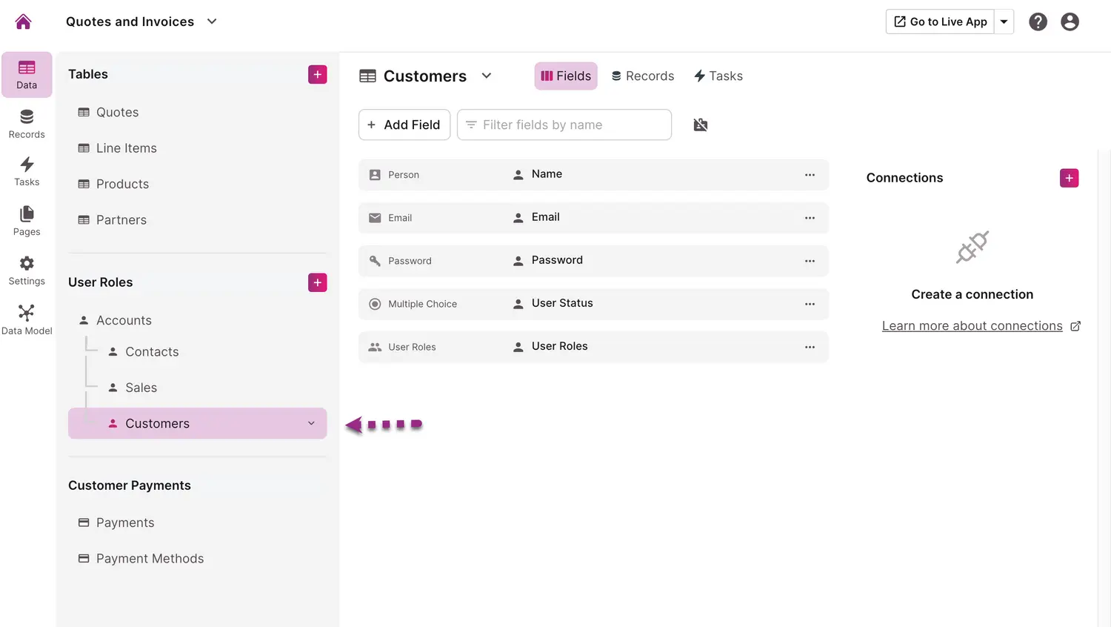Click the help question mark icon

pyautogui.click(x=1038, y=21)
